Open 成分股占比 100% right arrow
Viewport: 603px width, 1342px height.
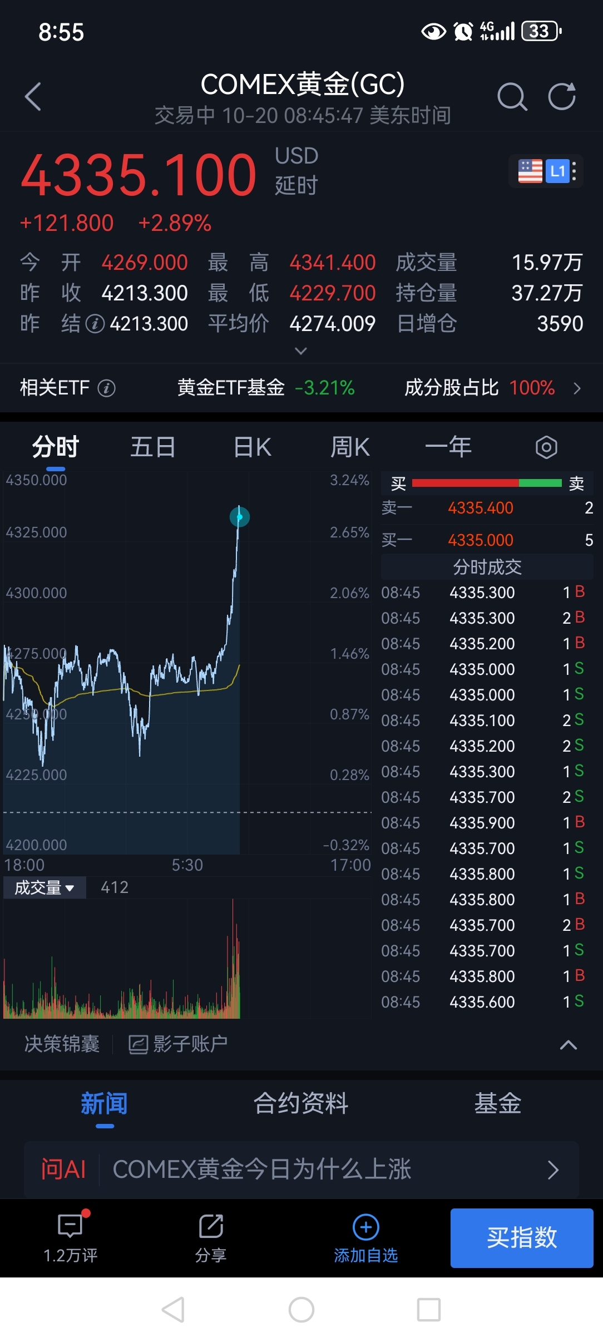pyautogui.click(x=577, y=388)
